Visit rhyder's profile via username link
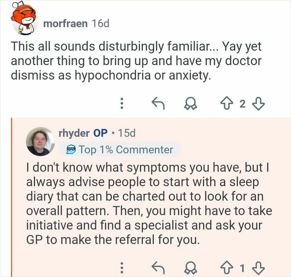Viewport: 291px width, 277px height. pyautogui.click(x=74, y=133)
